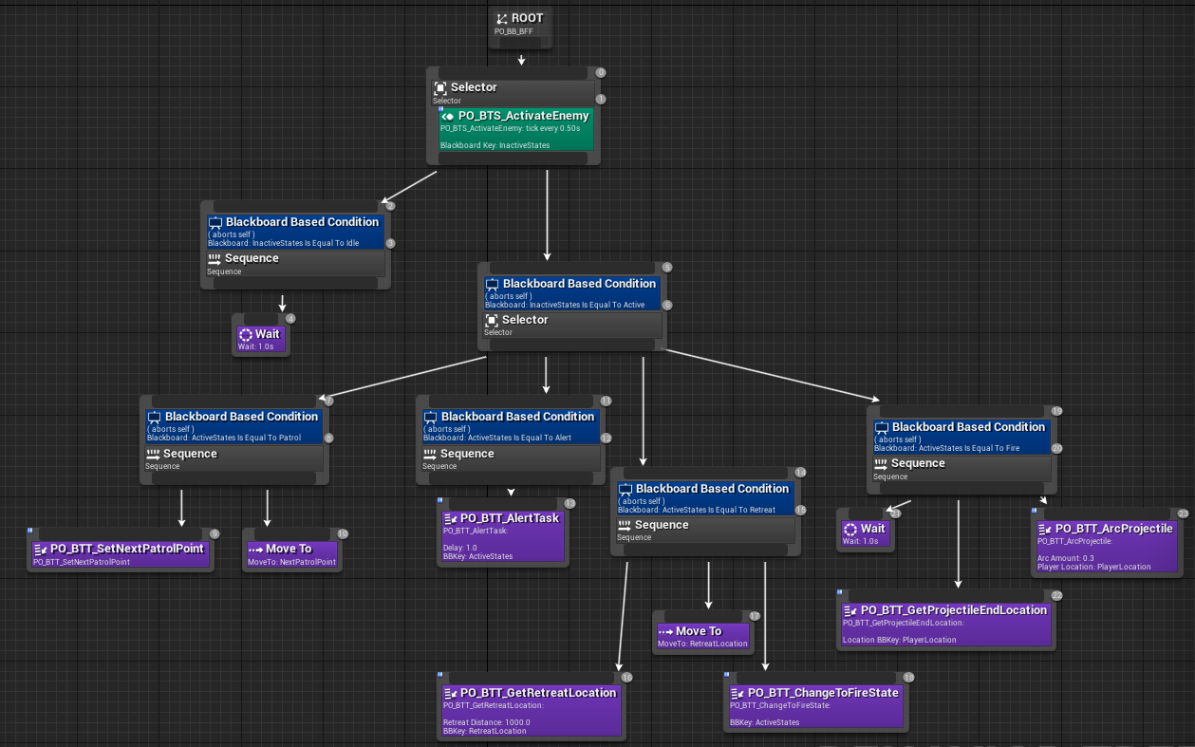Select the ActiveStates Is Equal To Retreat decorator
The height and width of the screenshot is (747, 1195).
click(705, 498)
